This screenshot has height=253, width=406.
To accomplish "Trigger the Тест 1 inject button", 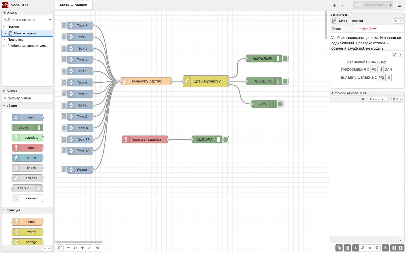I will click(64, 26).
